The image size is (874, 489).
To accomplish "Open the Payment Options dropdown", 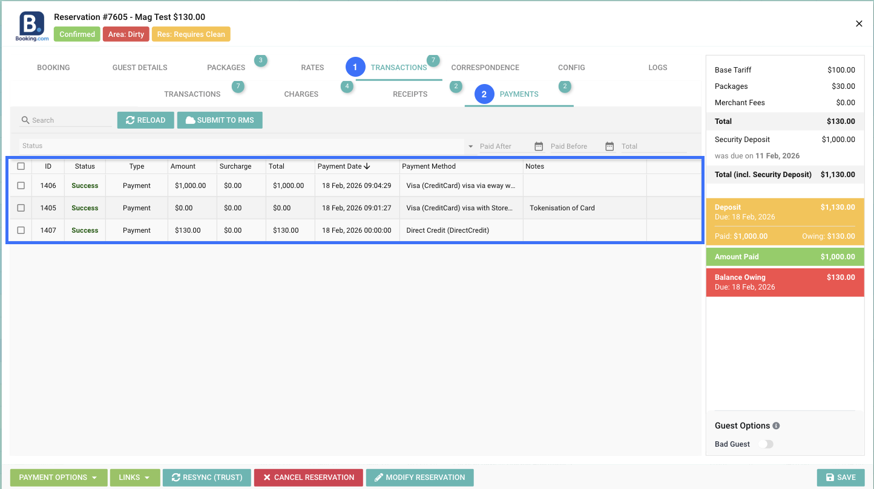I will point(59,478).
